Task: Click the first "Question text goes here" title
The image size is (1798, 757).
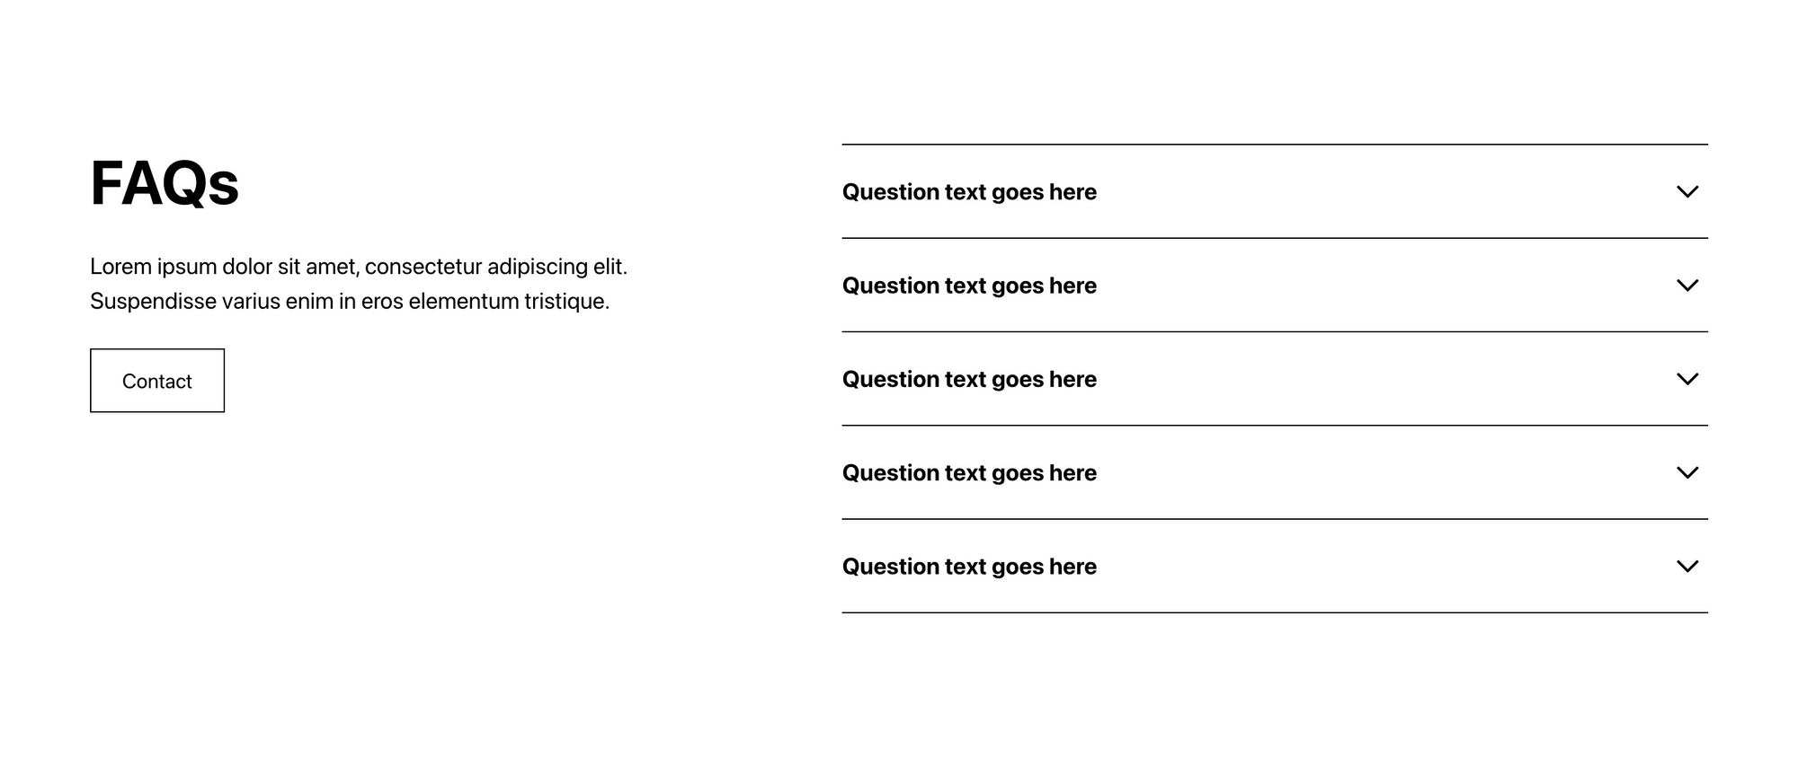Action: tap(968, 192)
